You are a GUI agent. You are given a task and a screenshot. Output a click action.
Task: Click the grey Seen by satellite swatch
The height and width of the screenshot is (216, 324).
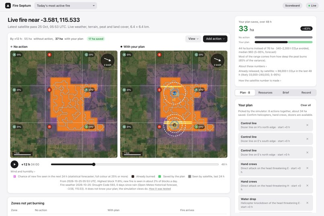189,177
